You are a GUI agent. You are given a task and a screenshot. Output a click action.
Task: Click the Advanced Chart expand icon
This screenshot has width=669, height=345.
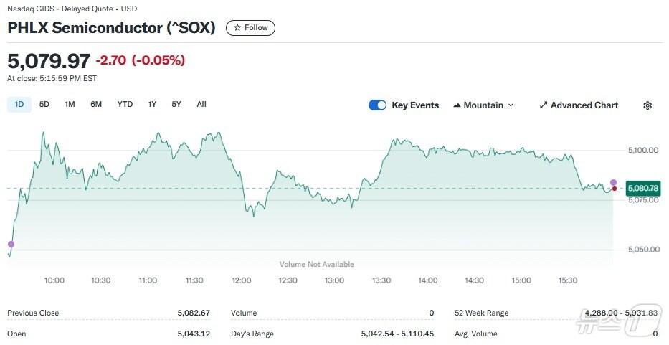(544, 105)
